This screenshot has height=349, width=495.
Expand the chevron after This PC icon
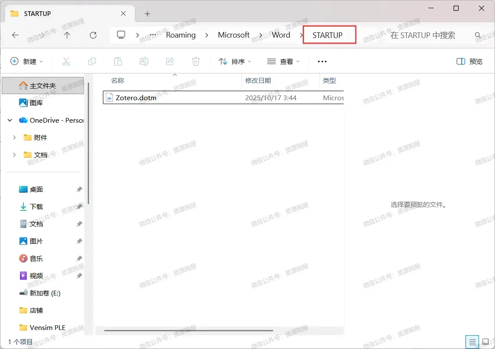coord(137,35)
